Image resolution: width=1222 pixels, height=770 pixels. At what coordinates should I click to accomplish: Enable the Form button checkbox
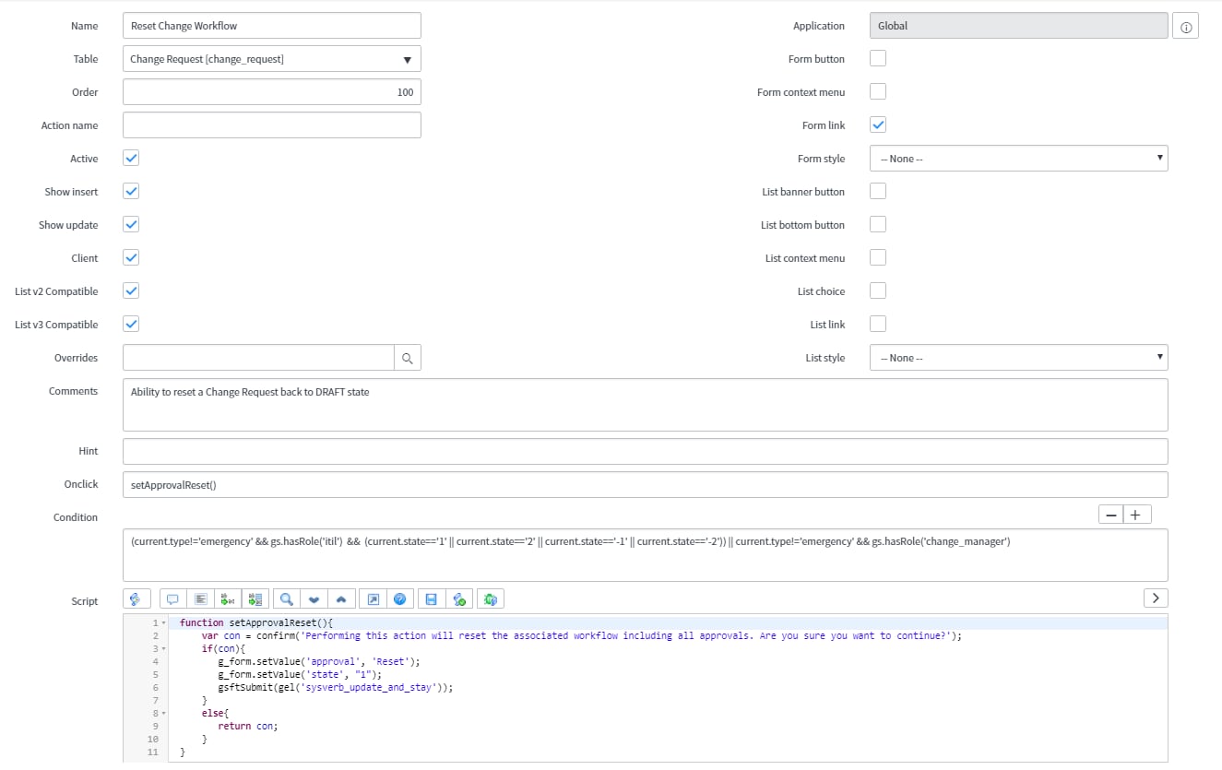[x=878, y=59]
